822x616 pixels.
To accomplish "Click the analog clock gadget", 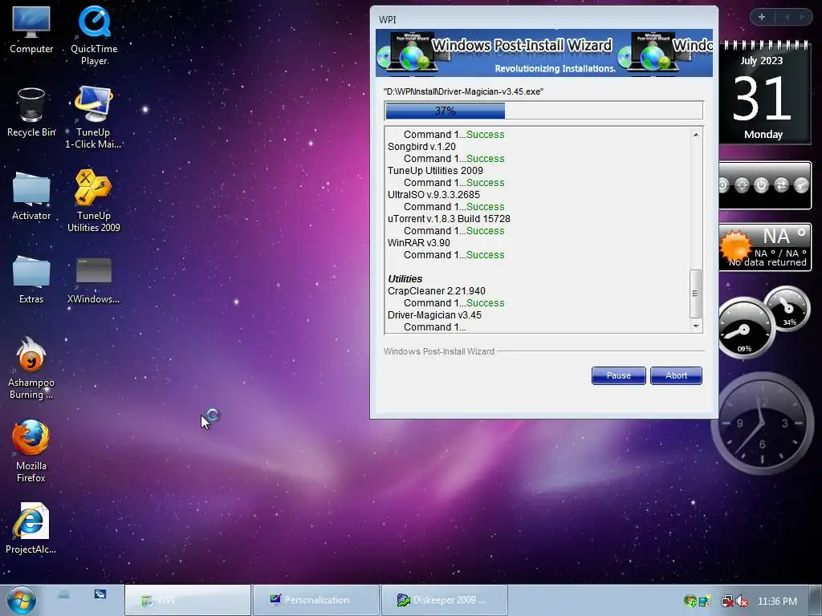I will 761,423.
